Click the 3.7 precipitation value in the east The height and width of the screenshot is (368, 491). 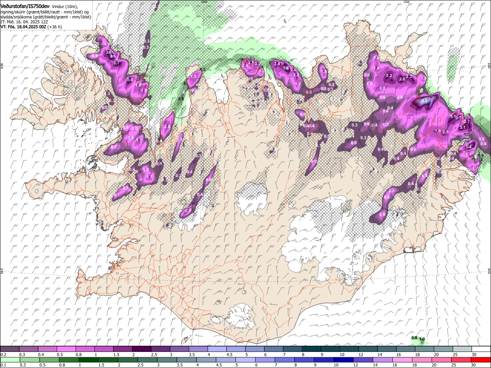pos(458,118)
